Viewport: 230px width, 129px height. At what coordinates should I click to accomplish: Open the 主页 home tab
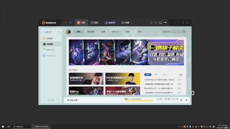click(x=81, y=23)
